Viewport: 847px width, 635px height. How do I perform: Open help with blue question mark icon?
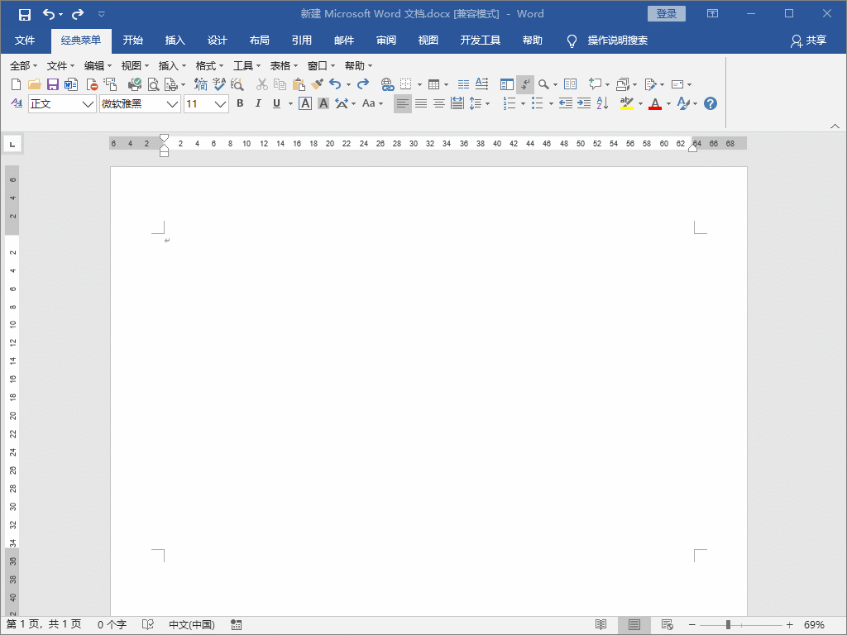[x=711, y=103]
